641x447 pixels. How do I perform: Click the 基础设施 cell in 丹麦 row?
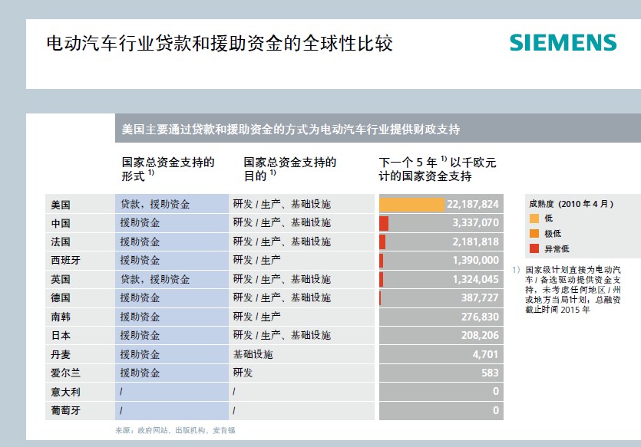click(253, 354)
